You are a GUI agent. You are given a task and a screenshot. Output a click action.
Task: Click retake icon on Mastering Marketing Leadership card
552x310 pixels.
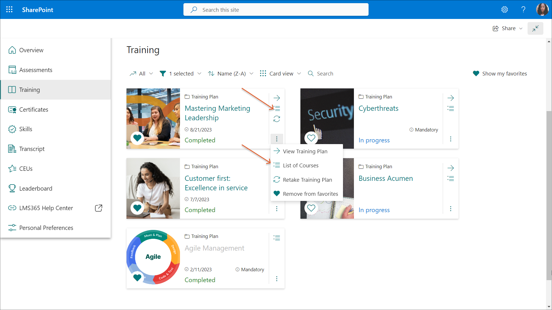pos(277,119)
